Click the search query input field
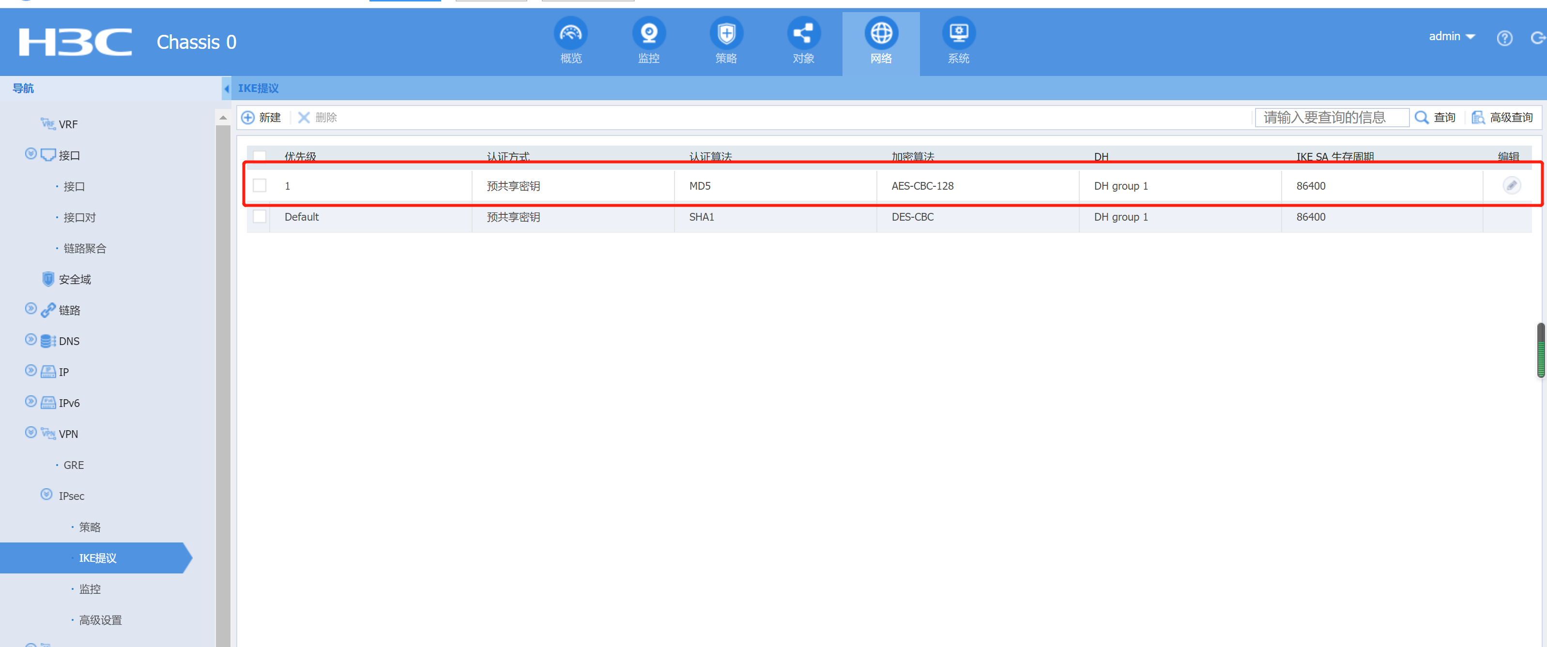Screen dimensions: 1547x647 click(1332, 118)
